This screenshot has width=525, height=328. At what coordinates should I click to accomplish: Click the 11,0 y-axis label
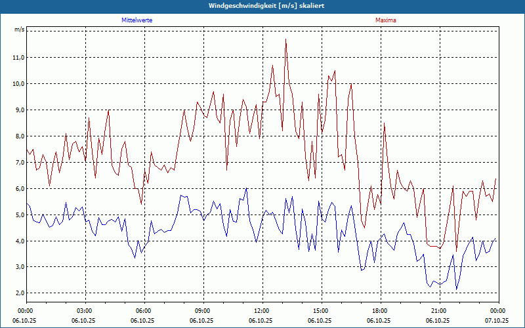(x=19, y=58)
